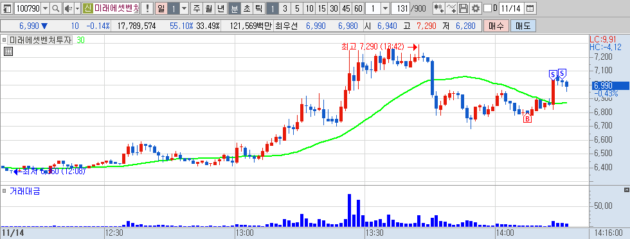Click the save chart floppy icon
The image size is (630, 239).
pyautogui.click(x=464, y=8)
